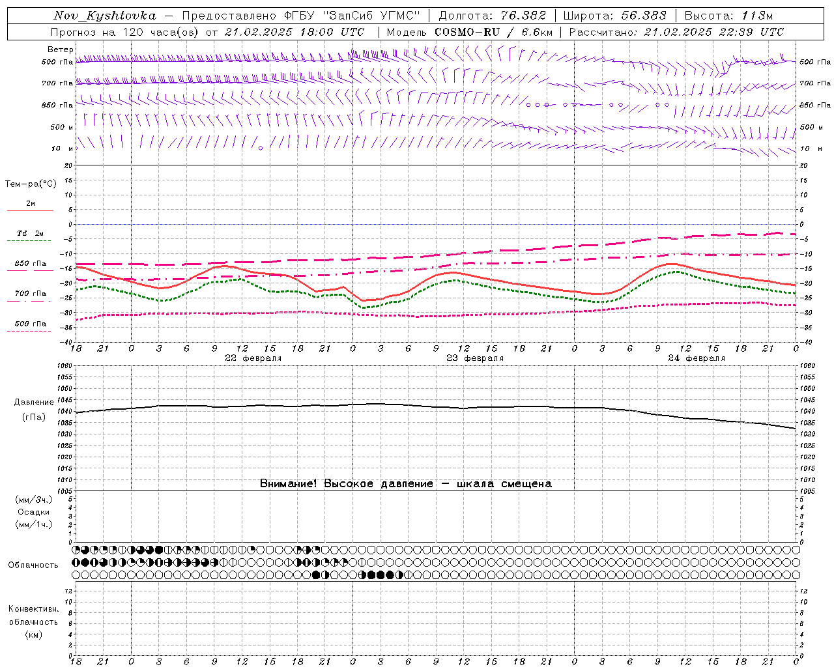
Task: Click the '2м' temperature legend entry
Action: 31,203
